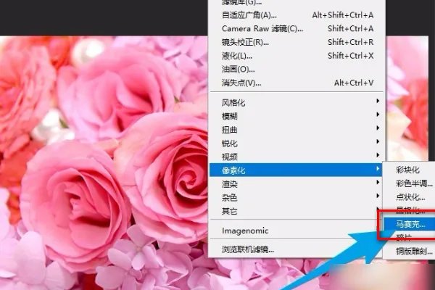
Task: Open Camera Raw 滤镜(C)... filter
Action: pyautogui.click(x=297, y=28)
